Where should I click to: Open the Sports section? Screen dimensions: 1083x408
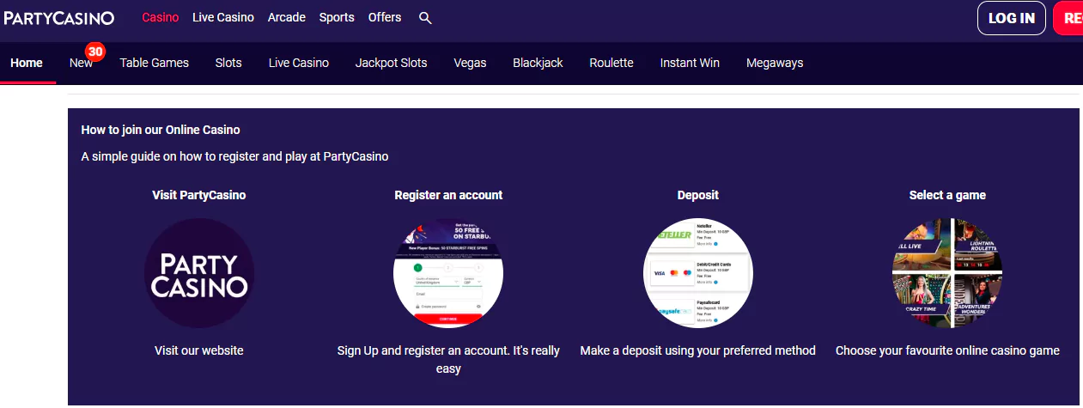337,17
